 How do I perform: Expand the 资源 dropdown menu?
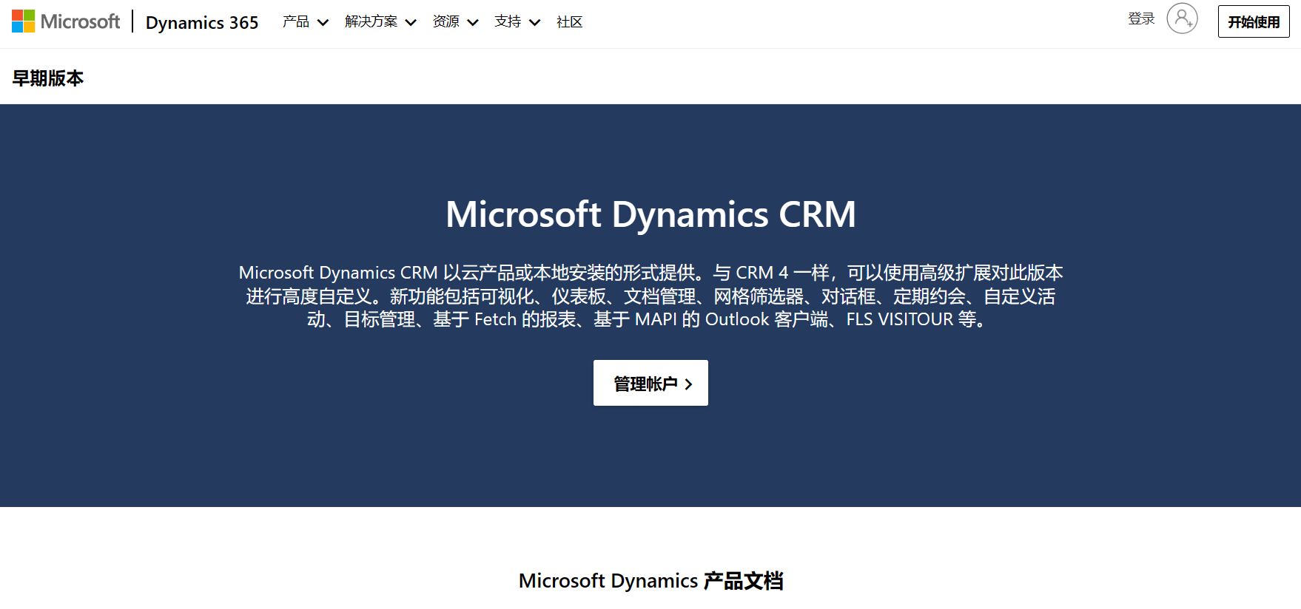pyautogui.click(x=455, y=21)
